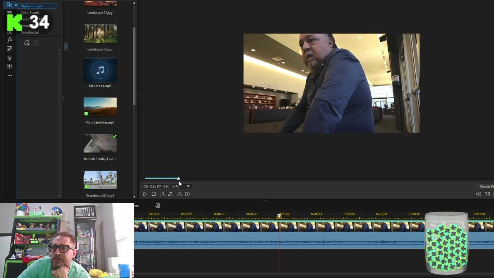Step to the previous frame
The height and width of the screenshot is (278, 494).
162,194
